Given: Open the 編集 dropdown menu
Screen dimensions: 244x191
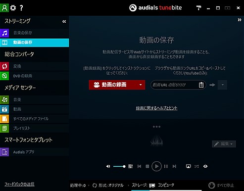Looking at the screenshot, I should tap(224, 144).
